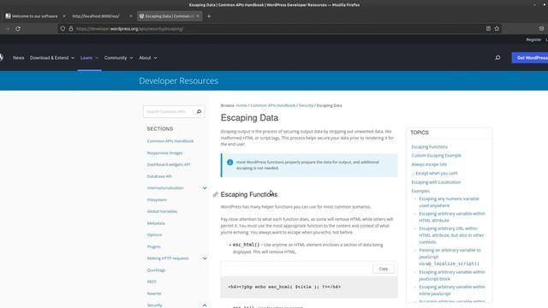Image resolution: width=548 pixels, height=308 pixels.
Task: Open Metadata sidebar link
Action: click(x=156, y=223)
